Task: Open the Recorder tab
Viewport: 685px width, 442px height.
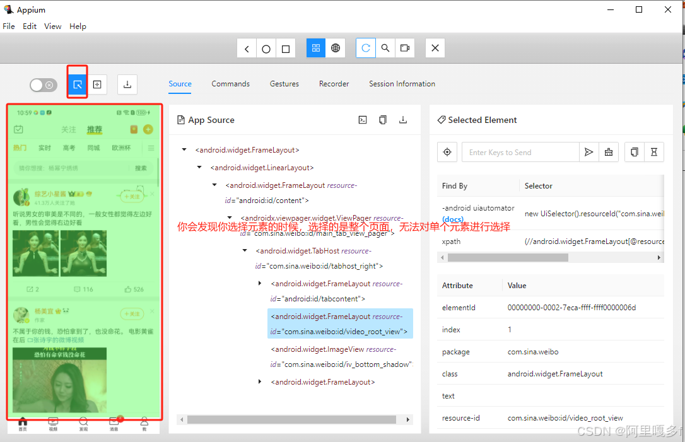Action: point(334,84)
